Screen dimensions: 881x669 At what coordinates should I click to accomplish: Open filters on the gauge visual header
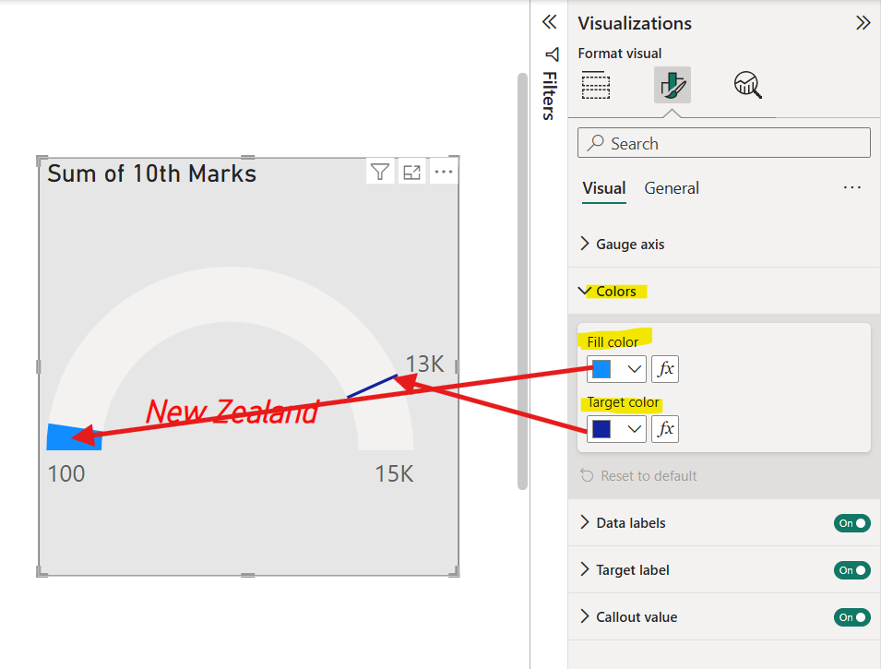(380, 171)
